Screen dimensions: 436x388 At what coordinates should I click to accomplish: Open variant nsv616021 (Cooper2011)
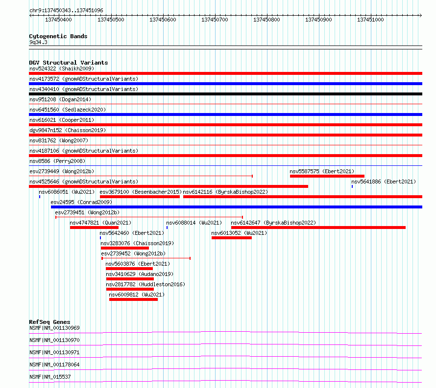(62, 120)
